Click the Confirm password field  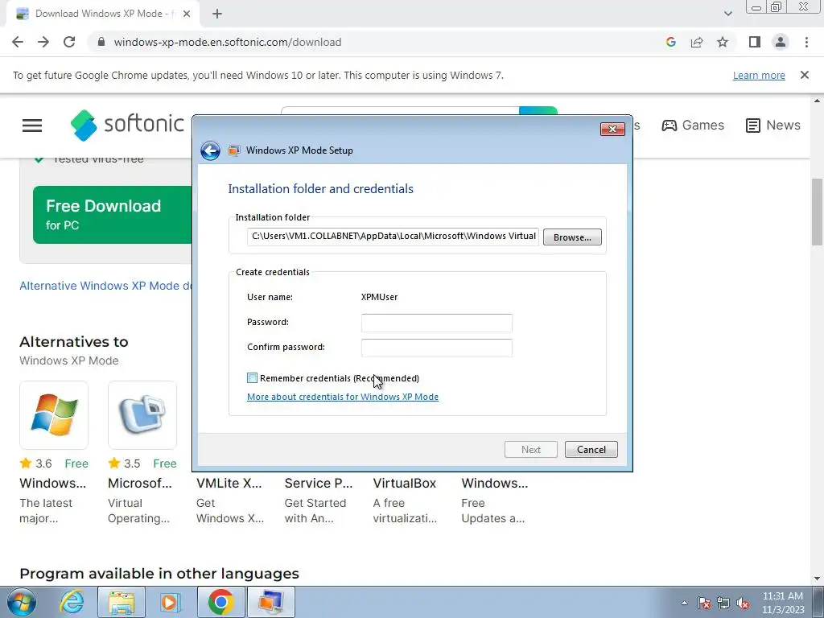tap(437, 348)
